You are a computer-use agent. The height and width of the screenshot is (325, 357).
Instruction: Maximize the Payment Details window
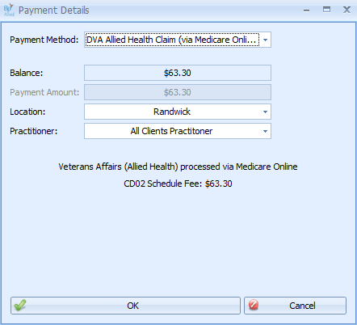pos(326,10)
